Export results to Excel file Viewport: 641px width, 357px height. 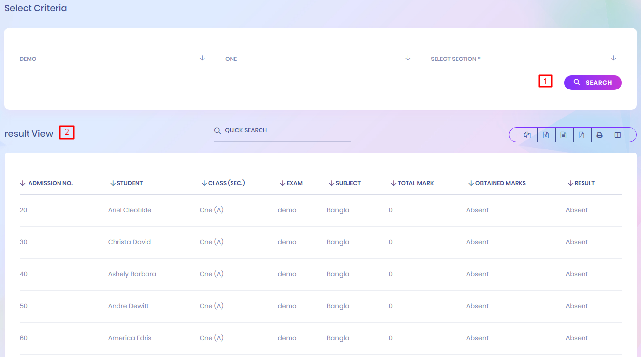point(546,135)
